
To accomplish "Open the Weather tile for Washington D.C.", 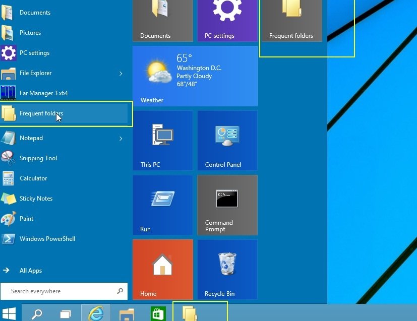I will point(195,76).
